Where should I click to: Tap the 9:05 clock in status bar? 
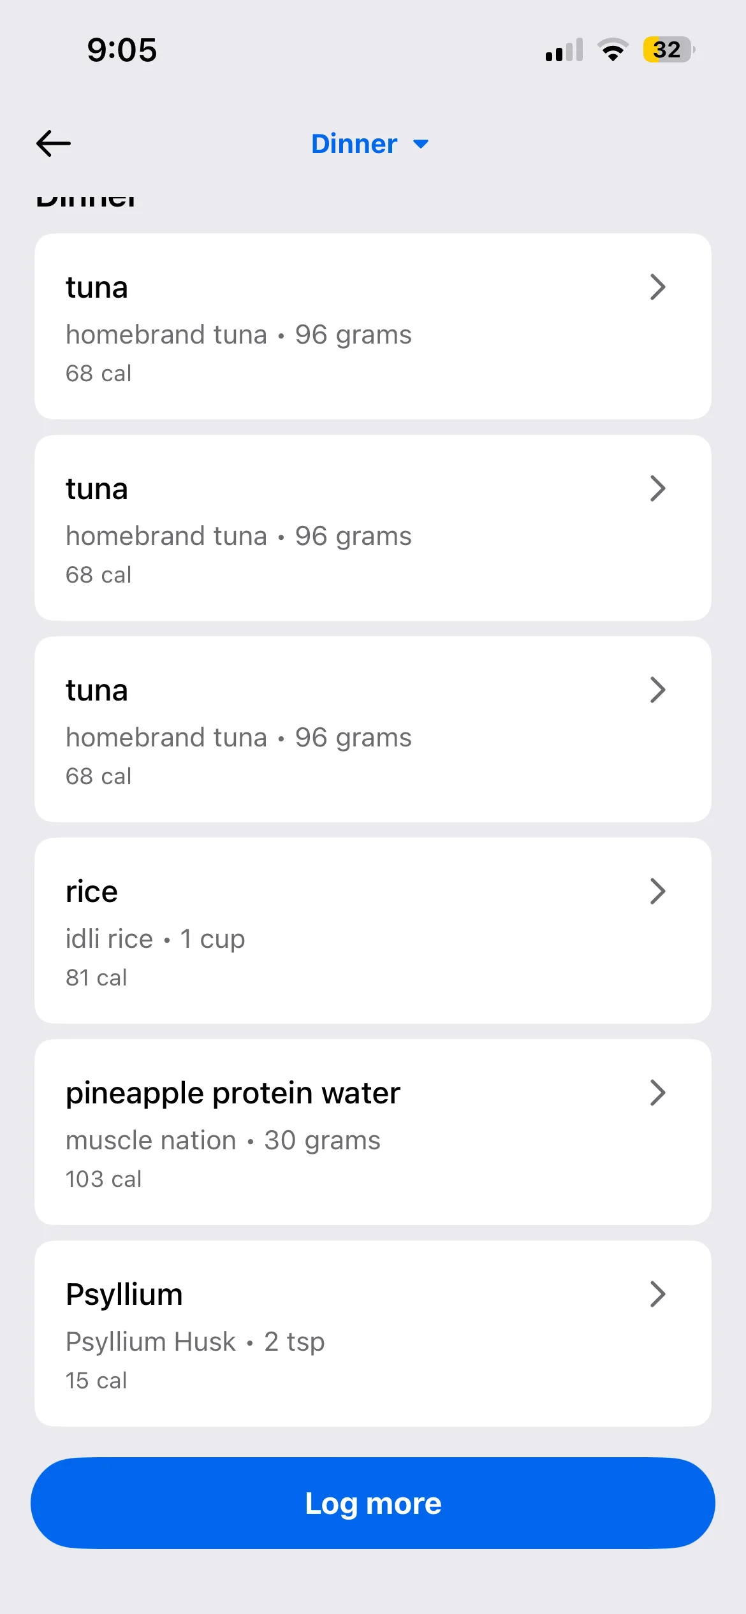[122, 50]
